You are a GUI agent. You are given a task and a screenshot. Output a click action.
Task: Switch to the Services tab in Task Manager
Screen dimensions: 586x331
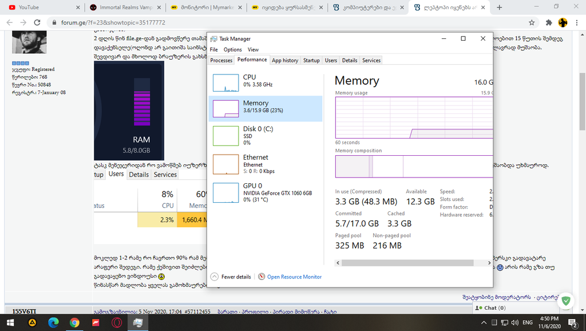(x=371, y=60)
